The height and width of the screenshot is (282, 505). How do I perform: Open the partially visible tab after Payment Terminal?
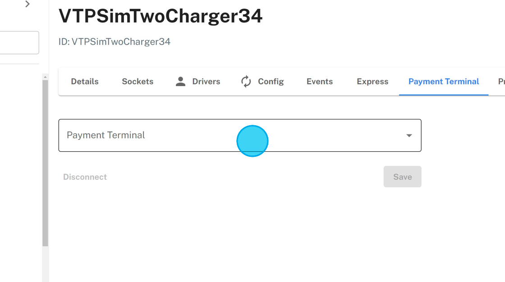(501, 82)
